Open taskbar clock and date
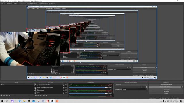 (x=176, y=101)
